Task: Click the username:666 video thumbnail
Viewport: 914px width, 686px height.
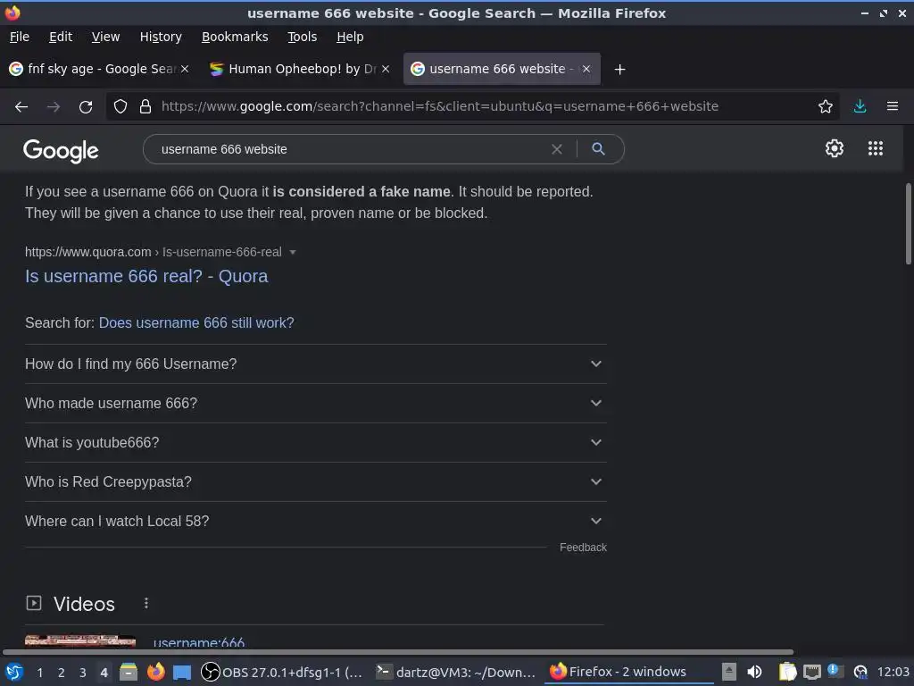Action: click(80, 641)
